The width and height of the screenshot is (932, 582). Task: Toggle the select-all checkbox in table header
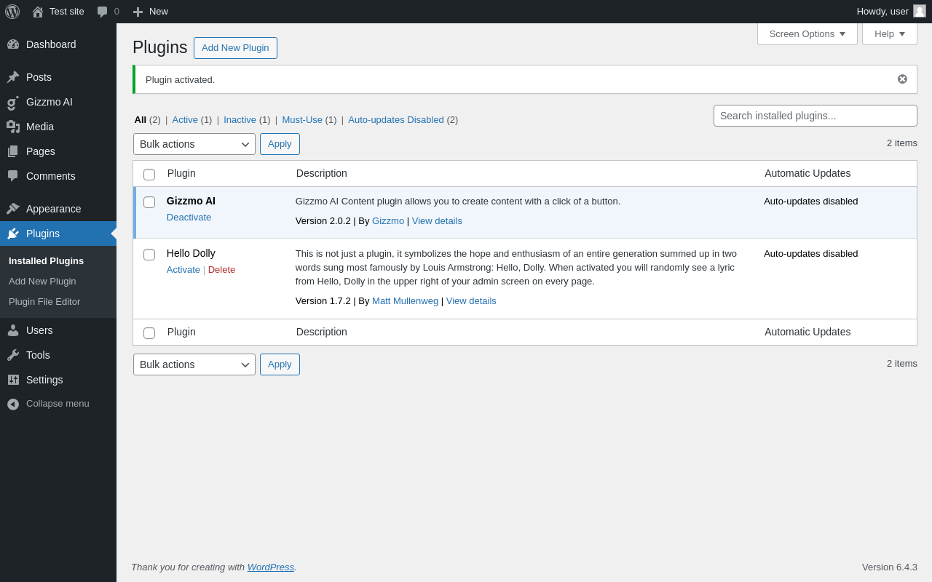pos(149,175)
